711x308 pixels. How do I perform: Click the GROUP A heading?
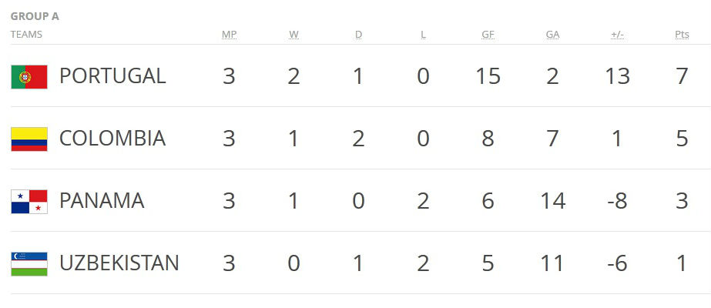click(35, 16)
